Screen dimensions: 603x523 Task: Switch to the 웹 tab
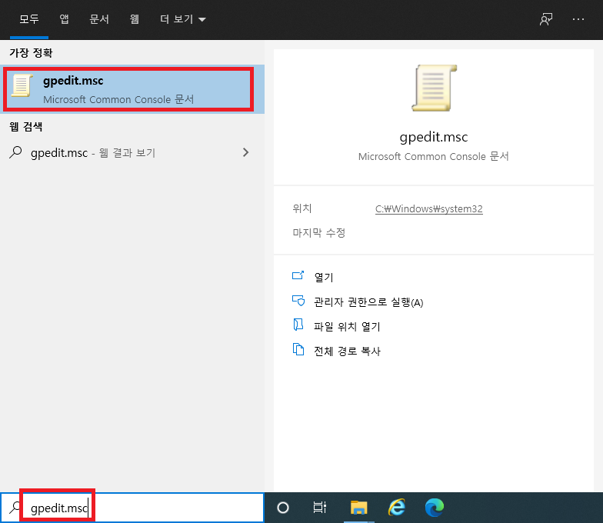click(x=134, y=18)
